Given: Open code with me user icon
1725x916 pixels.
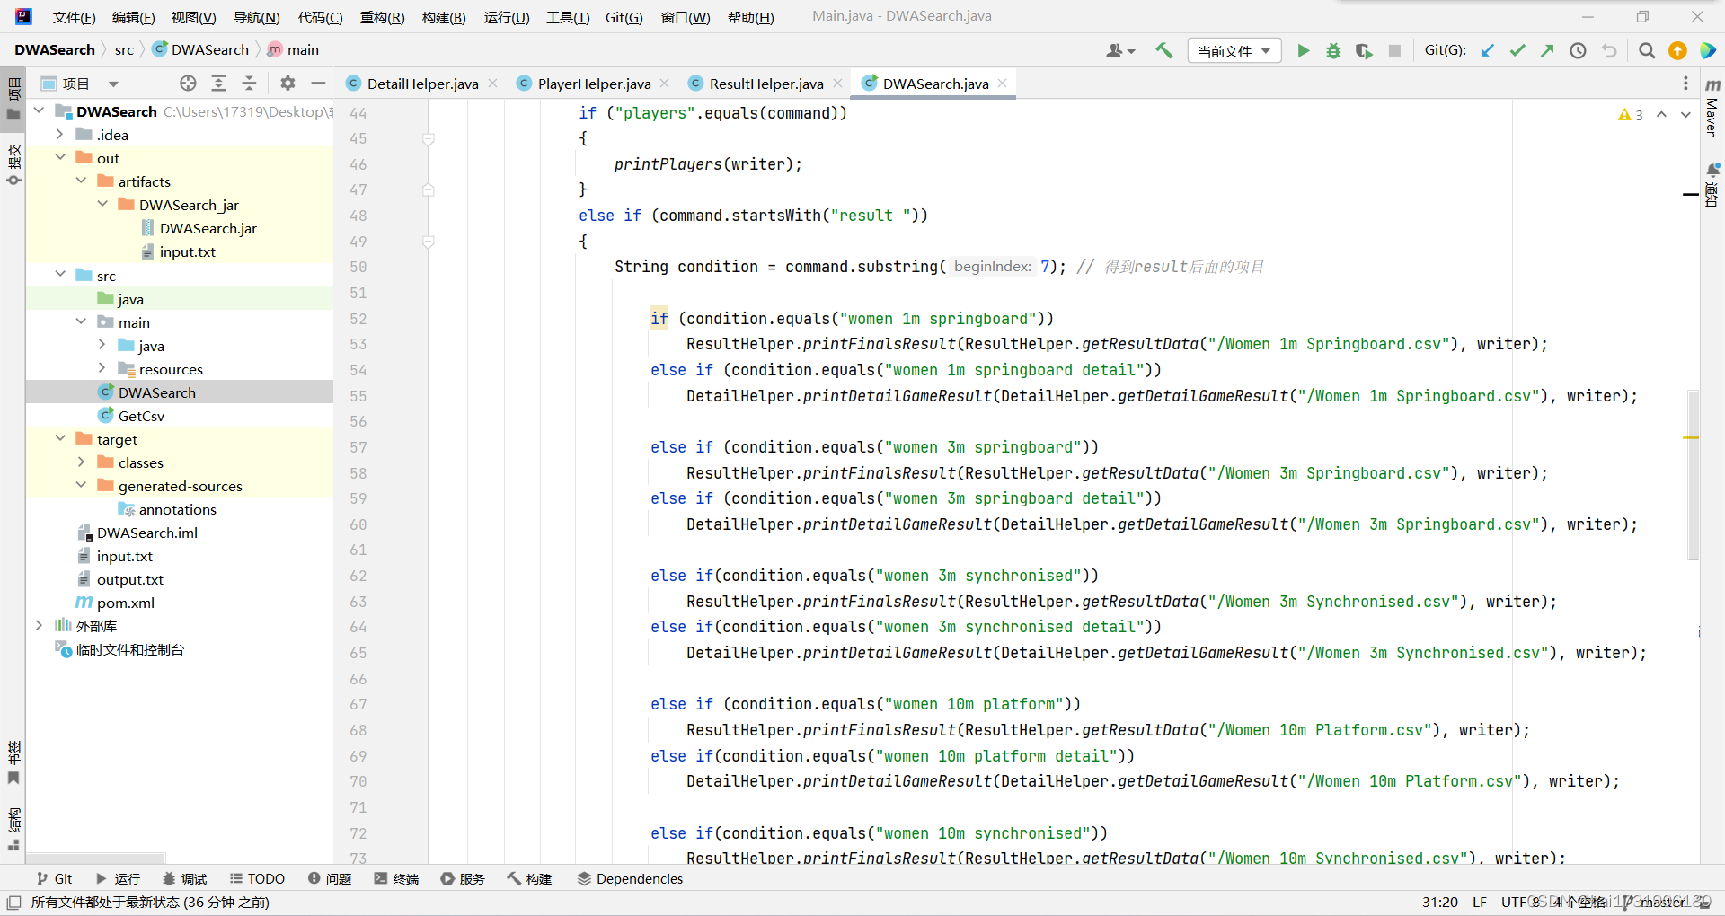Looking at the screenshot, I should pyautogui.click(x=1120, y=51).
